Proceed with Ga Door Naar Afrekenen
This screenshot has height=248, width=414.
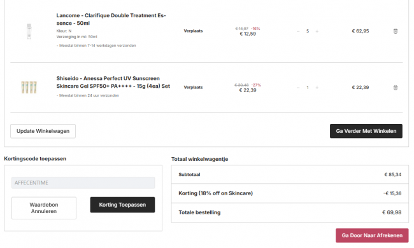(x=372, y=235)
